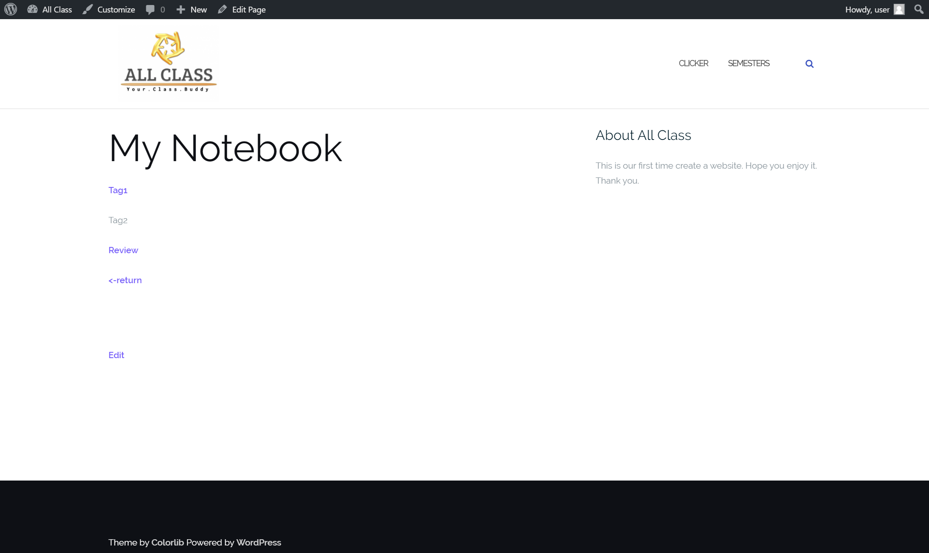Screen dimensions: 929x553
Task: Open the CLICKER menu item
Action: [x=693, y=63]
